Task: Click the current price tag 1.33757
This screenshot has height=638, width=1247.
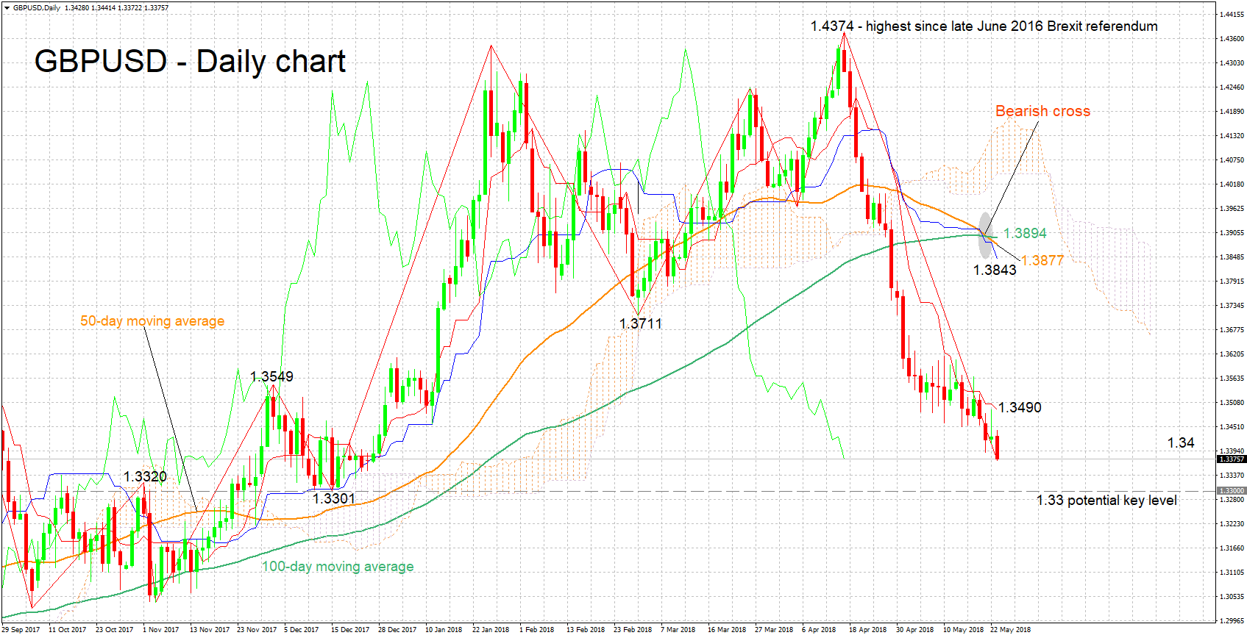Action: pyautogui.click(x=1231, y=459)
